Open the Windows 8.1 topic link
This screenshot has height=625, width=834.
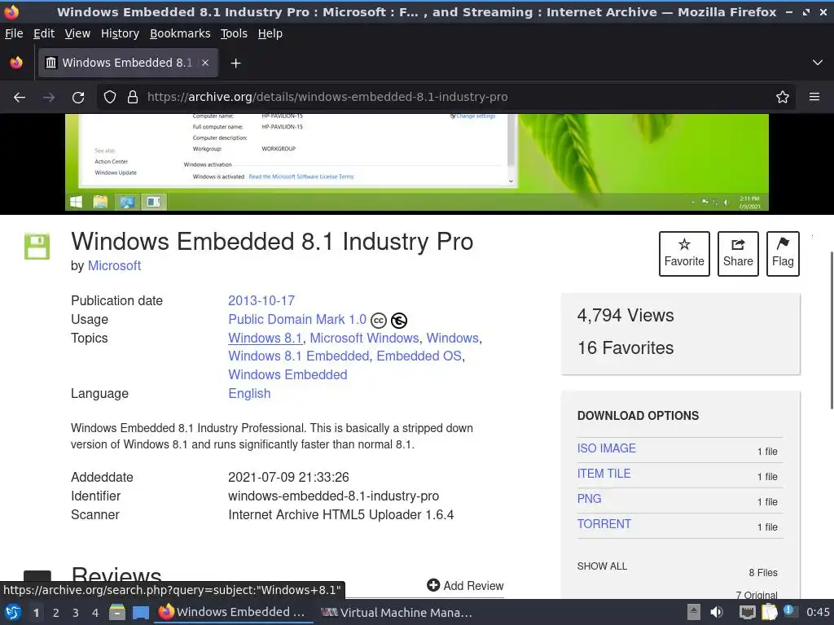[x=265, y=338]
